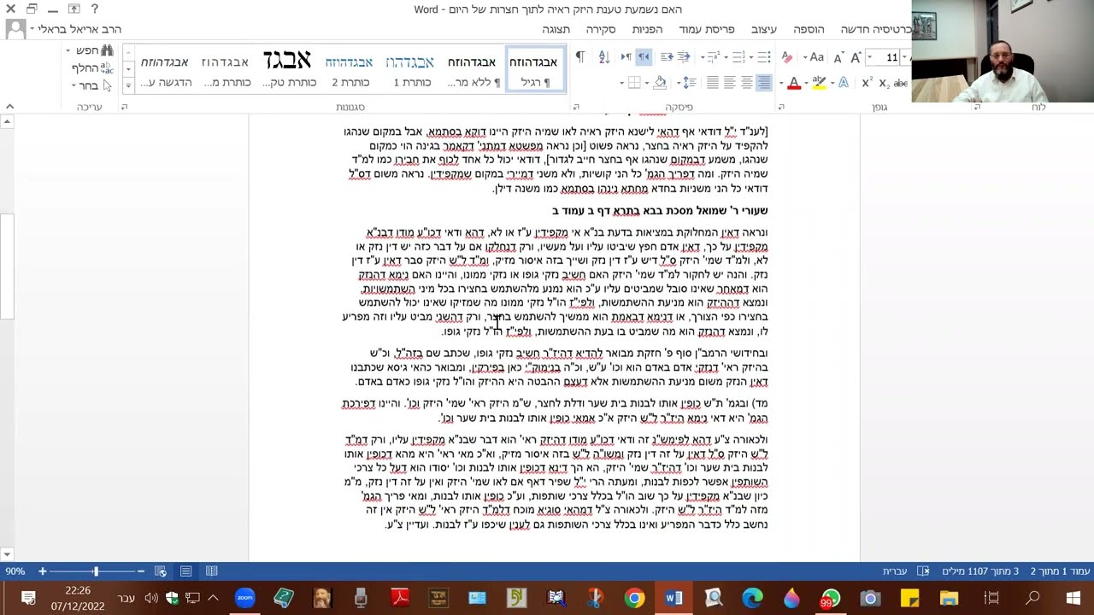1094x615 pixels.
Task: Set left-to-right text direction
Action: pos(626,57)
